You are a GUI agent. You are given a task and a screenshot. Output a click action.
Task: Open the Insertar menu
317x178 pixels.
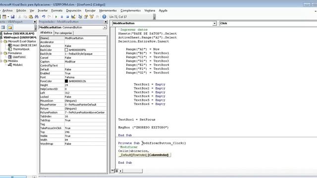coord(43,10)
